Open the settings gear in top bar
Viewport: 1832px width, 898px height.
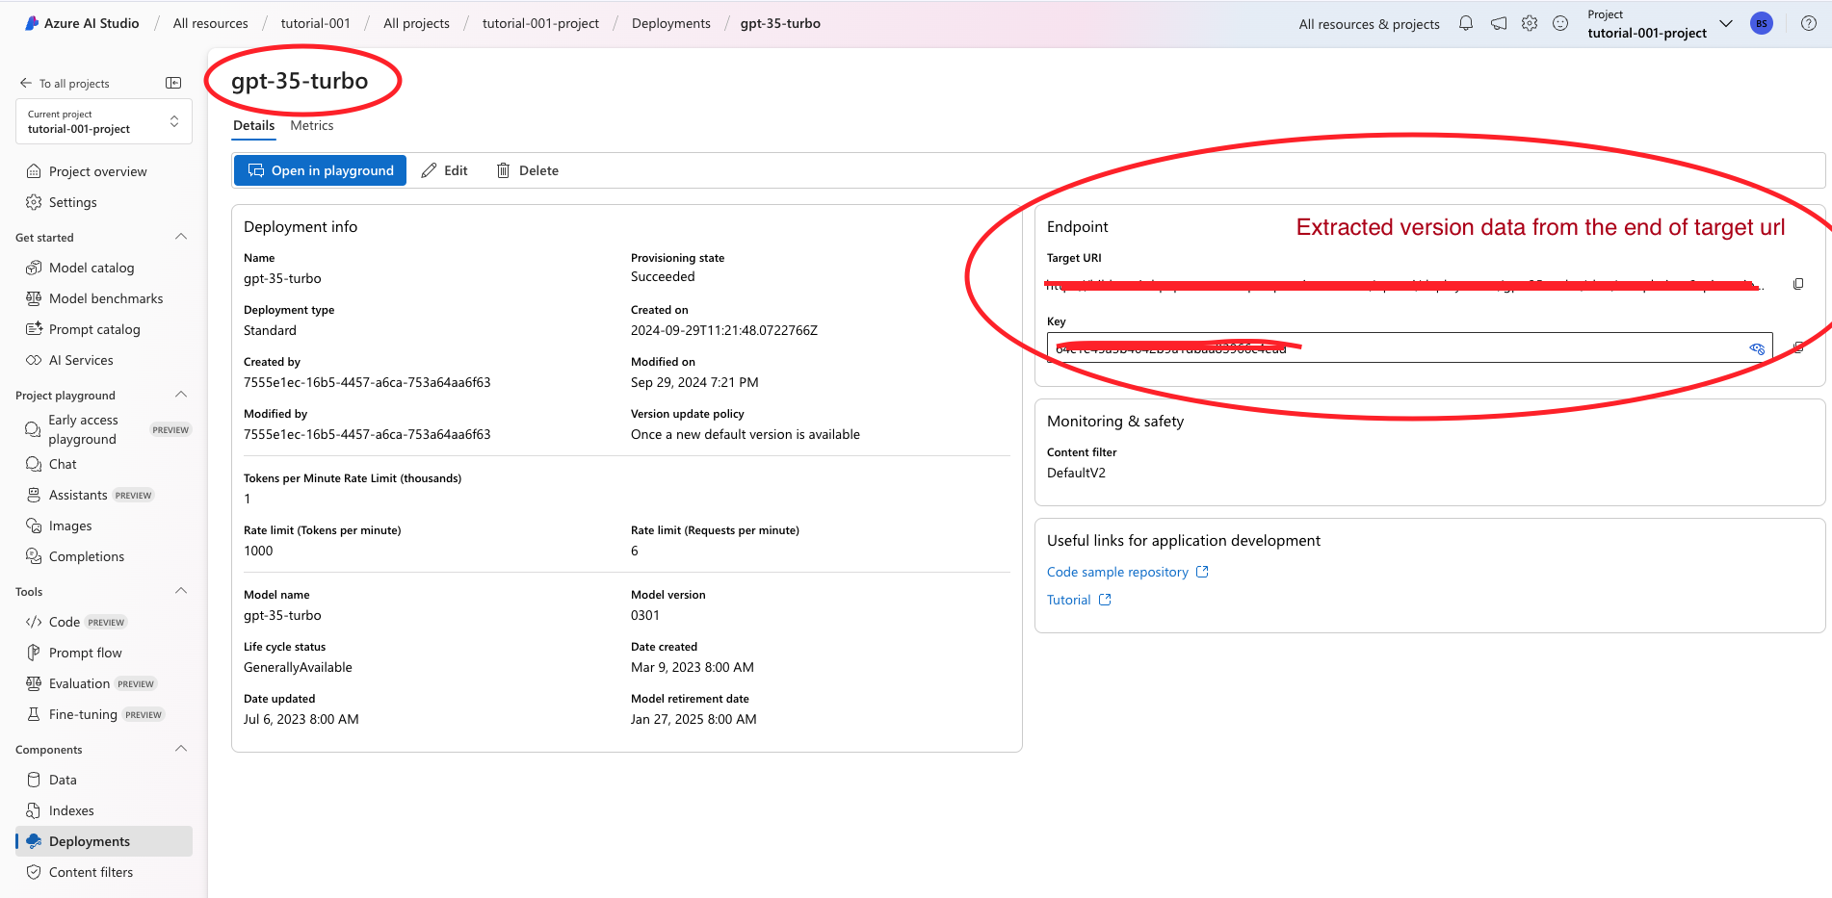(x=1530, y=23)
